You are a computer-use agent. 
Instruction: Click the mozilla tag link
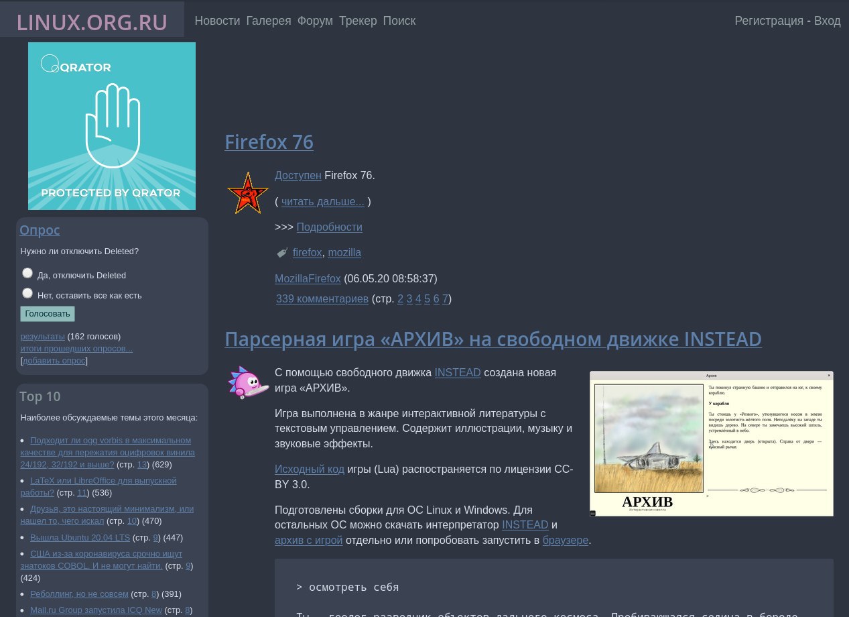coord(344,253)
